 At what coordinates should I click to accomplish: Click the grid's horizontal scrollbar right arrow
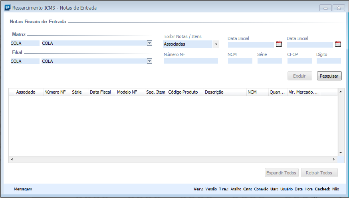point(334,159)
